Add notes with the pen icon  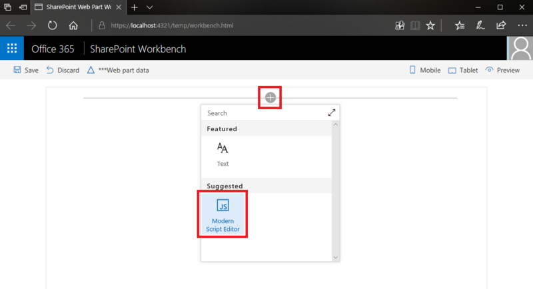pos(480,25)
